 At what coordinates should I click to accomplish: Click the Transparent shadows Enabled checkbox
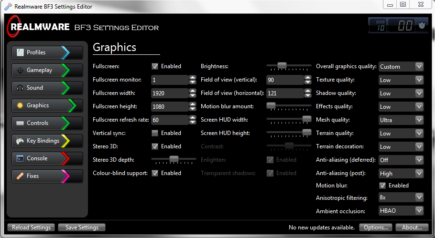(270, 173)
